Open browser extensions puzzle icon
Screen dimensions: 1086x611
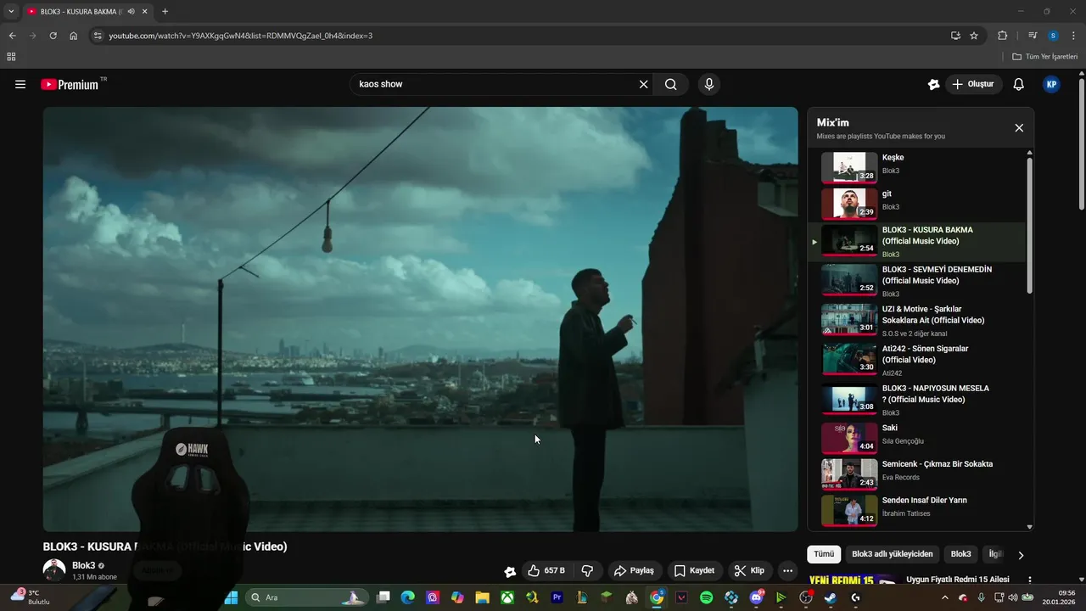click(1003, 36)
